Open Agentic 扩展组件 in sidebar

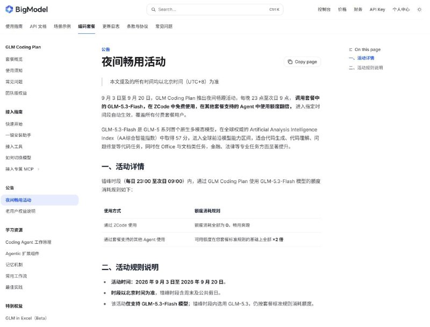tap(22, 253)
